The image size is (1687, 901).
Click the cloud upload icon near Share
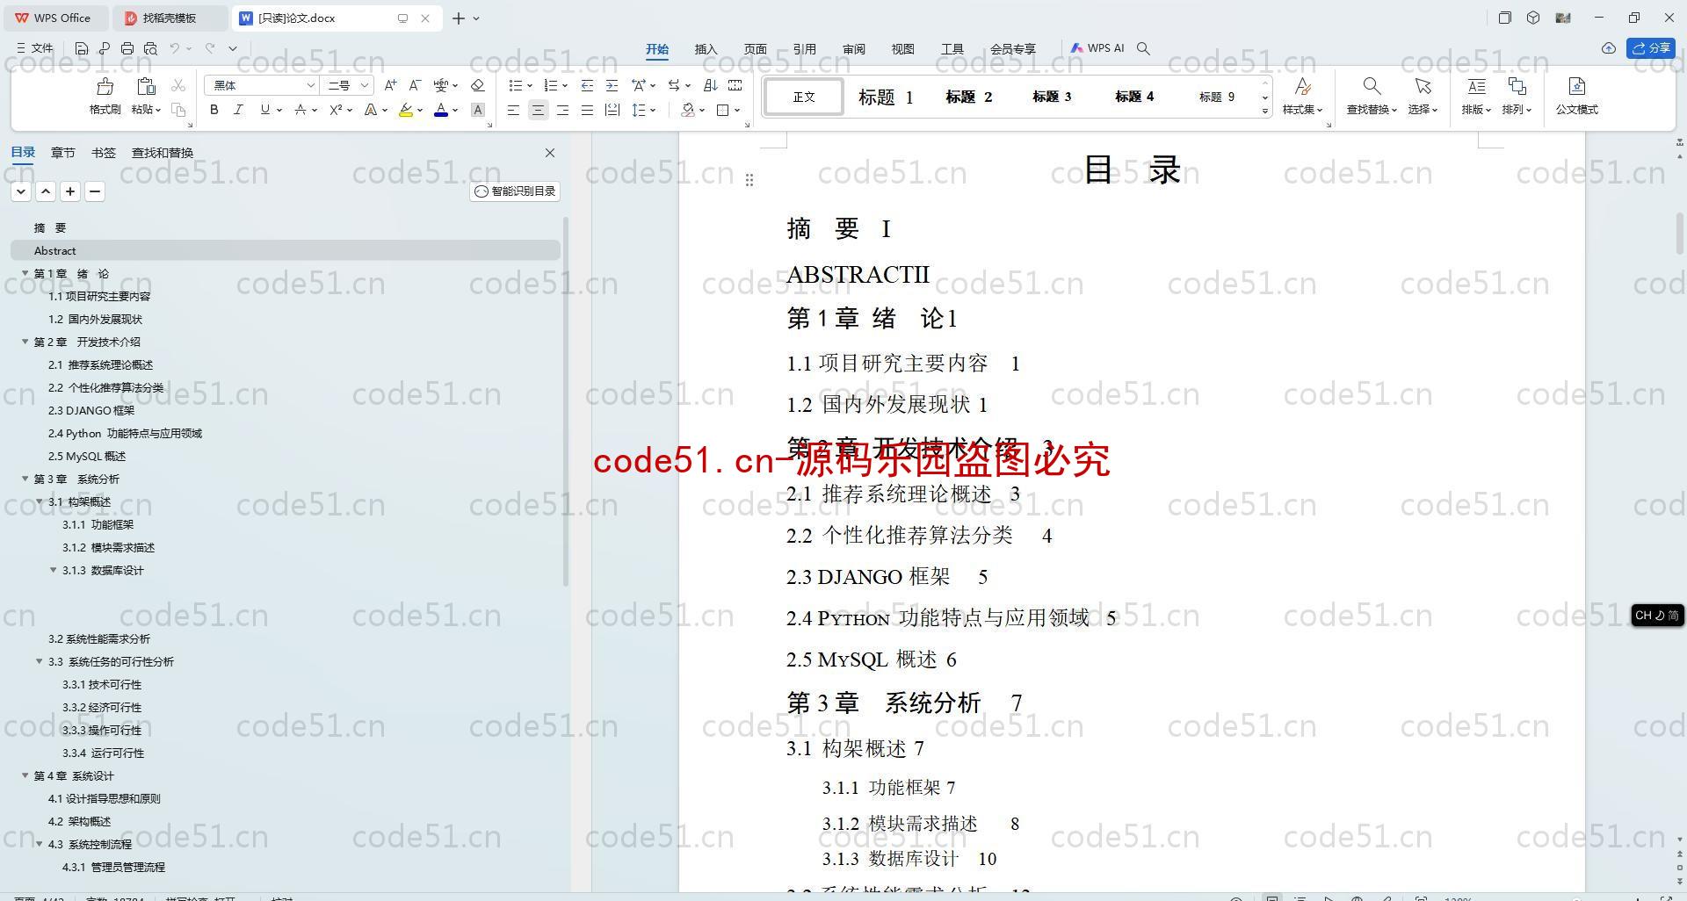(1608, 48)
